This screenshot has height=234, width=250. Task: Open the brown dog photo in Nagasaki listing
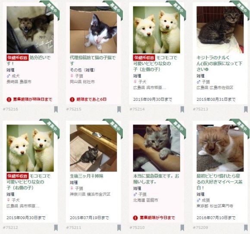pos(30,30)
